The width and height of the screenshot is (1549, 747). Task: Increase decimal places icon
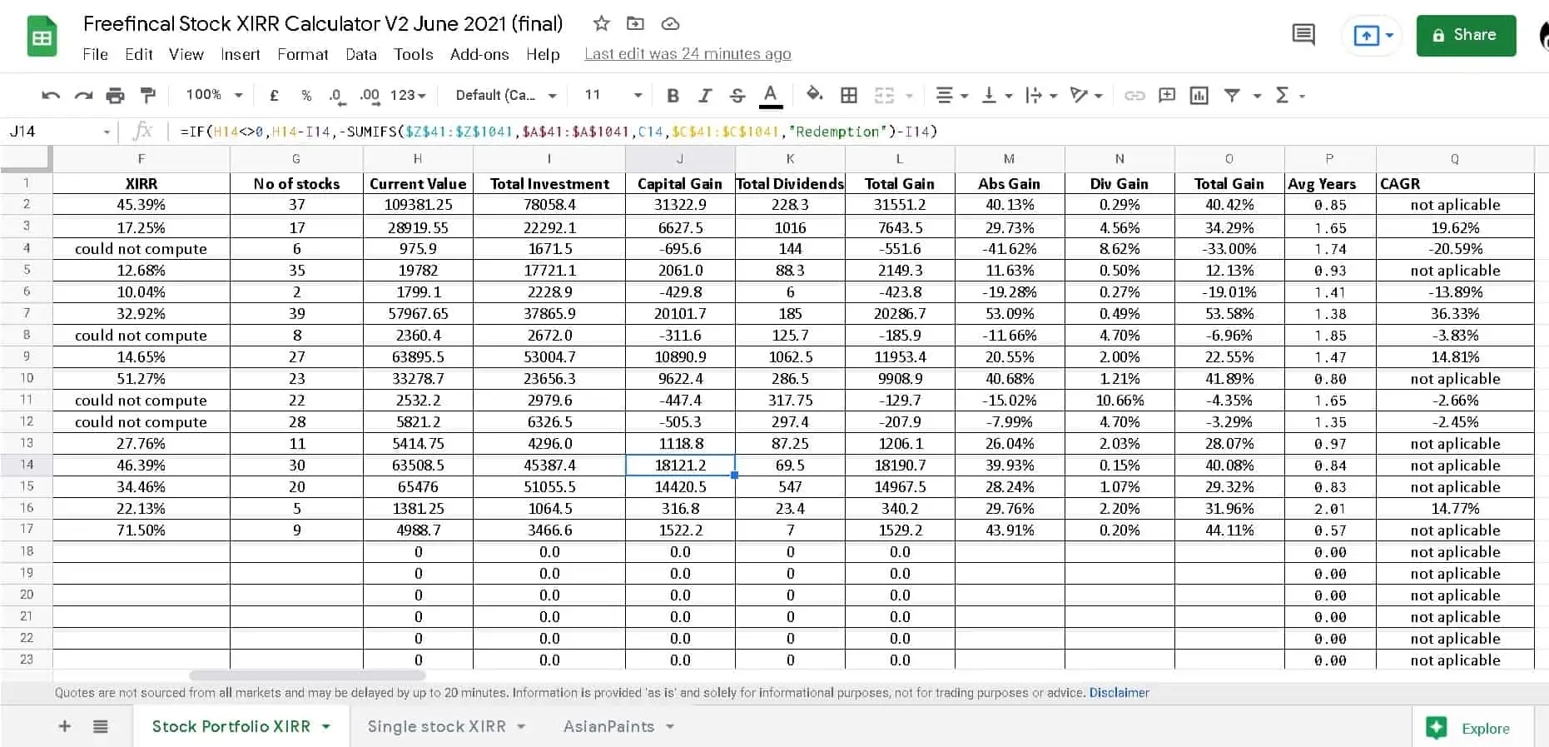point(370,96)
